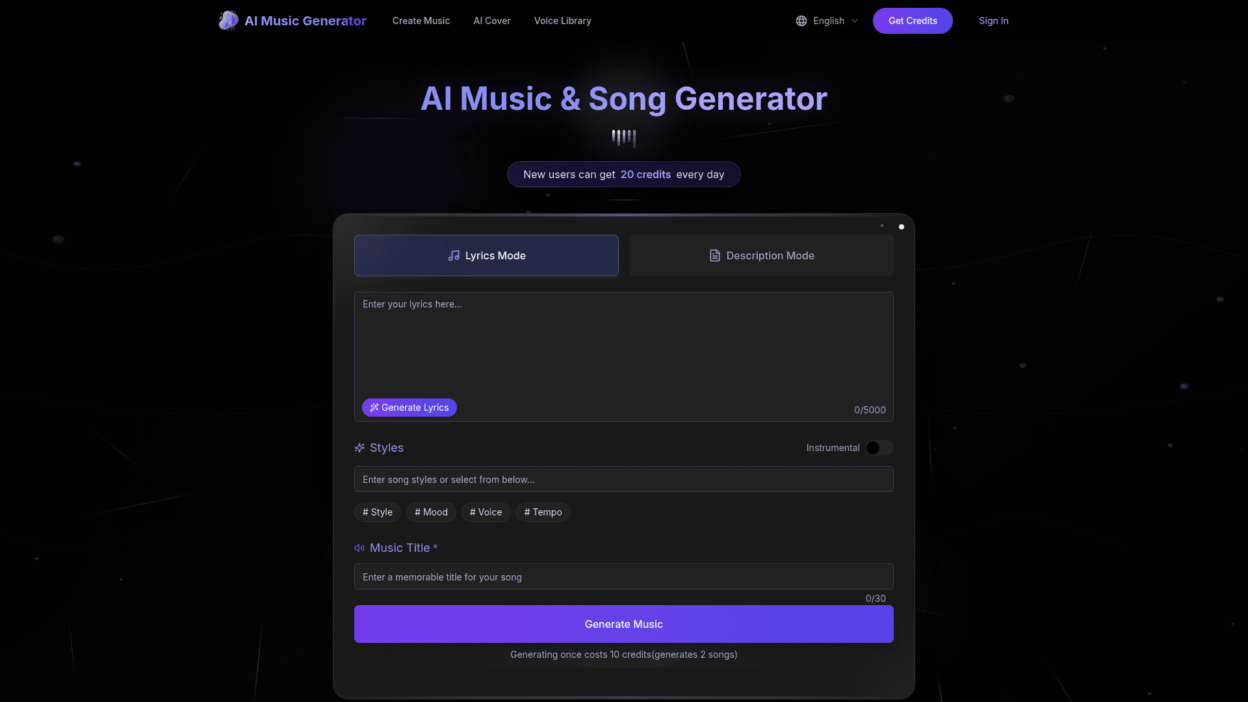Focus the song styles input field
Image resolution: width=1248 pixels, height=702 pixels.
624,479
